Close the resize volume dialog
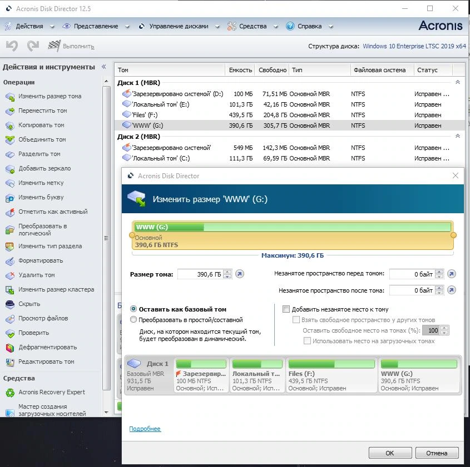 (x=456, y=175)
